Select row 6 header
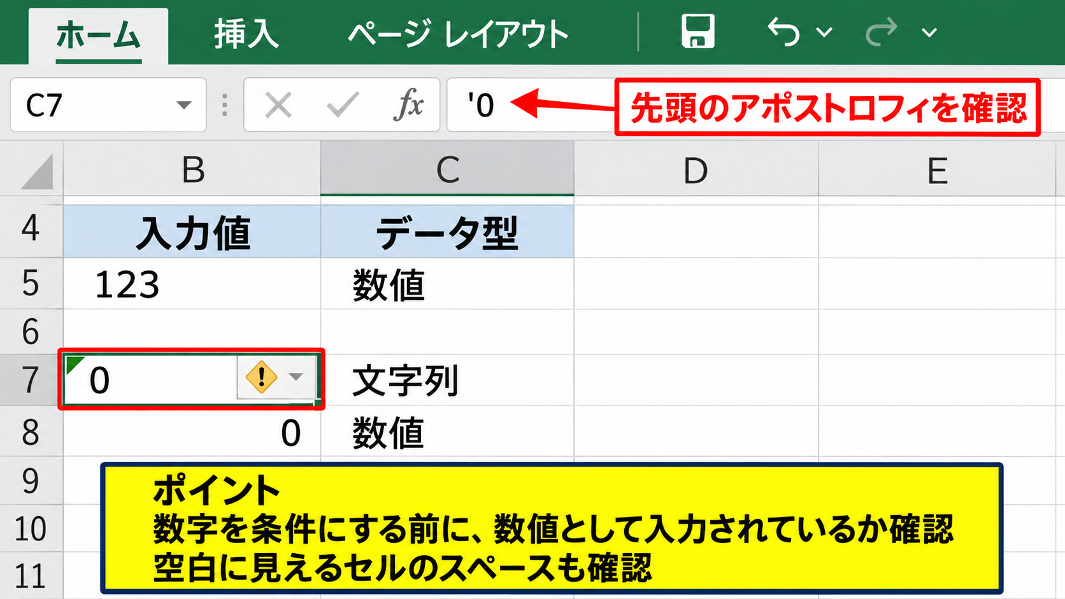1065x599 pixels. pos(31,332)
